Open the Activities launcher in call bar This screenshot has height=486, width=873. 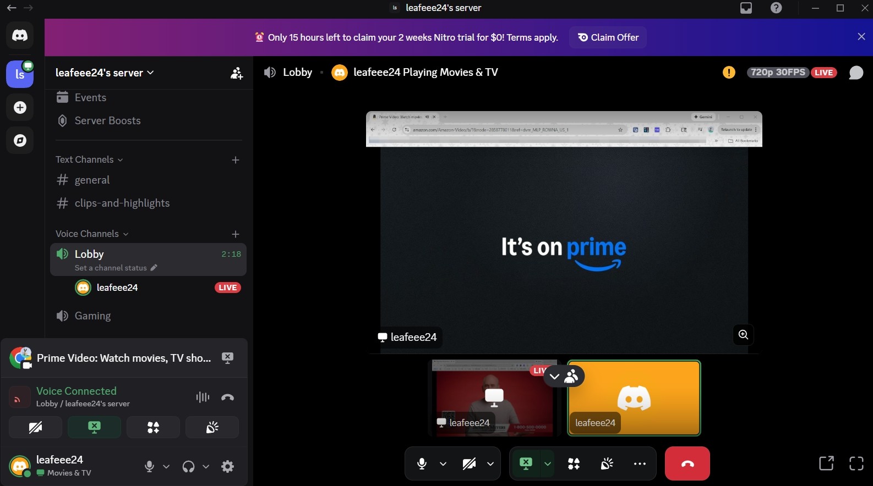(574, 463)
